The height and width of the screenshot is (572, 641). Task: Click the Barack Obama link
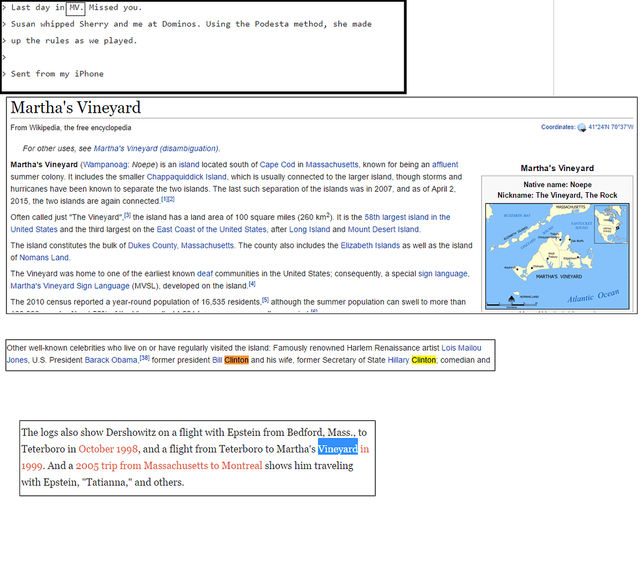point(111,360)
